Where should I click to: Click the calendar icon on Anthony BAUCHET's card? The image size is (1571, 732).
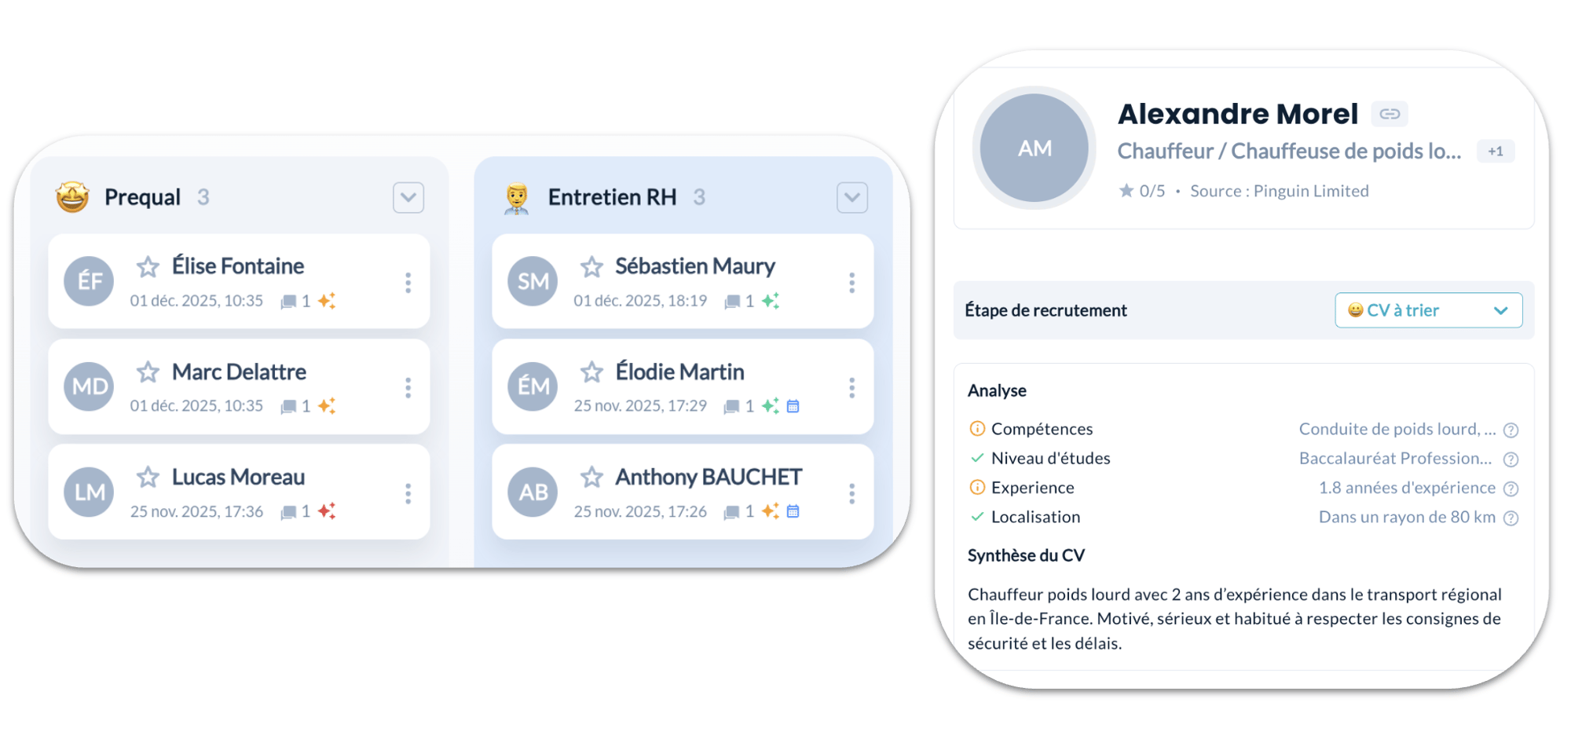pyautogui.click(x=793, y=511)
